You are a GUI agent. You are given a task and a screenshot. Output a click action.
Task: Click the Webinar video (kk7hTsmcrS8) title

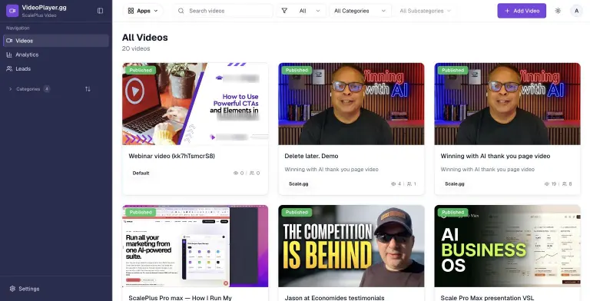[x=171, y=156]
